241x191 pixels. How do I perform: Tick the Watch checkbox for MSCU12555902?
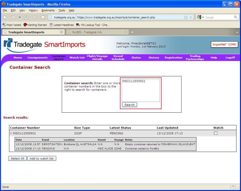216,133
